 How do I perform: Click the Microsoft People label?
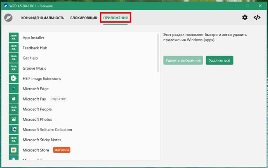[37, 109]
